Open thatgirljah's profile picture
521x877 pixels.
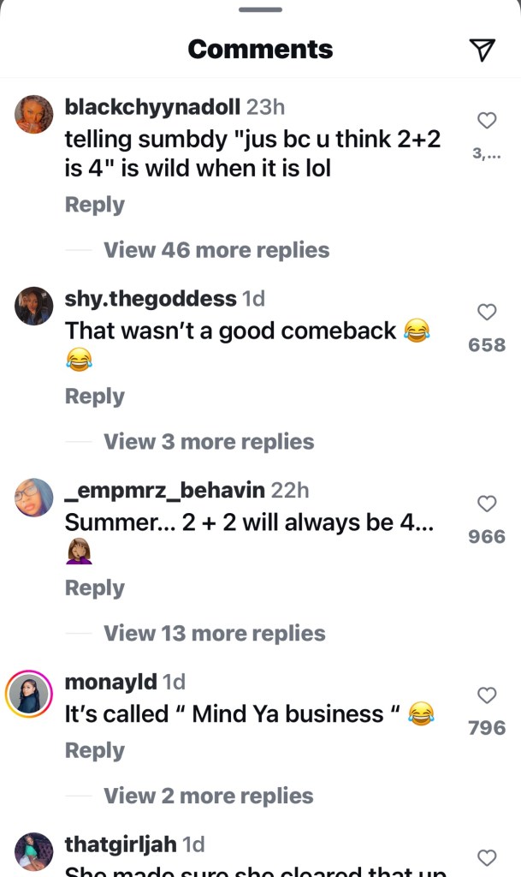click(x=33, y=852)
